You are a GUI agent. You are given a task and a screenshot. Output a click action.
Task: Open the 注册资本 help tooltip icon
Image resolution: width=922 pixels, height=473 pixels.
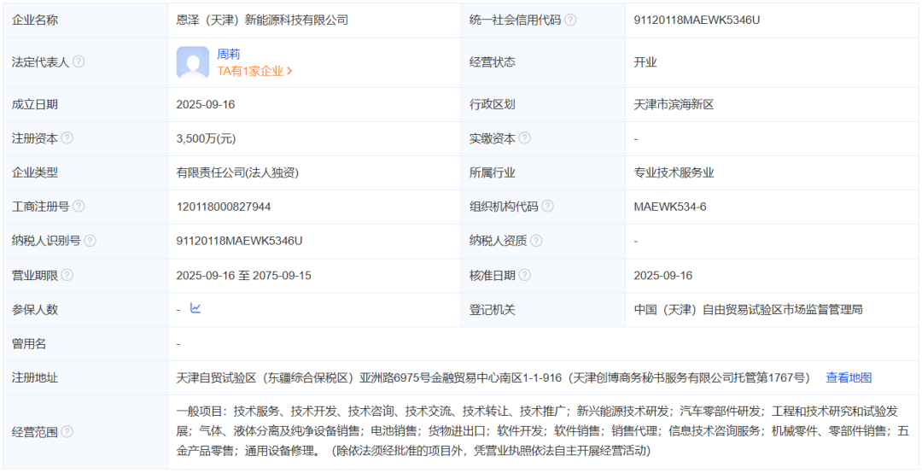67,138
